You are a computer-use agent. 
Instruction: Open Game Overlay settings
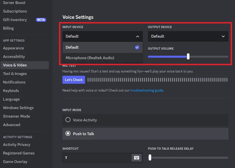tap(15, 161)
